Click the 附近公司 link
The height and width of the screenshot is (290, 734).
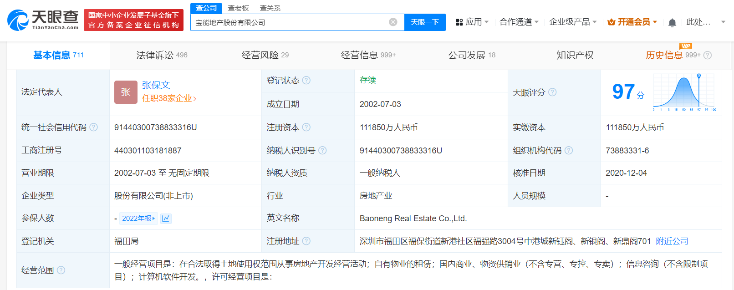[672, 241]
